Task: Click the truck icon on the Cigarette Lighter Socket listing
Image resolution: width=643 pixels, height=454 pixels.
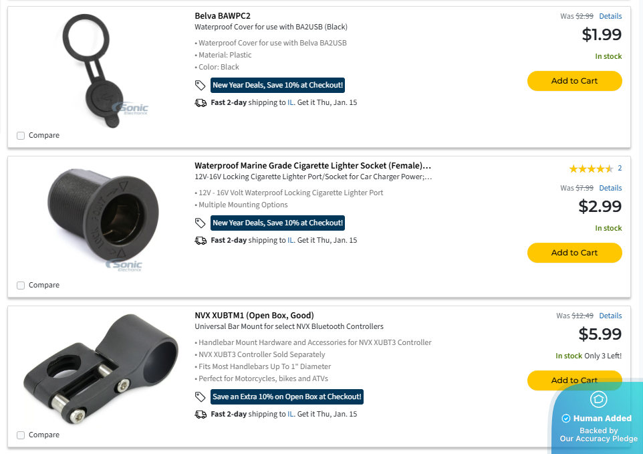Action: 201,241
